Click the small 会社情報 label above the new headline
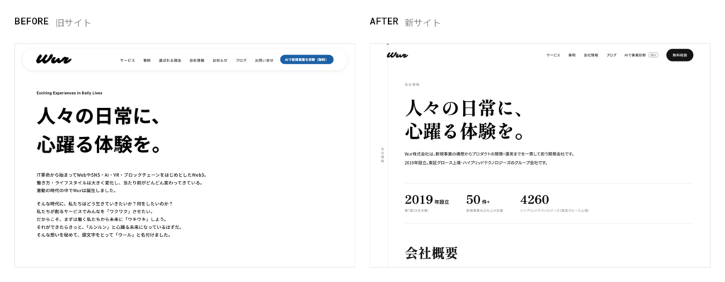The height and width of the screenshot is (282, 725). click(x=411, y=85)
